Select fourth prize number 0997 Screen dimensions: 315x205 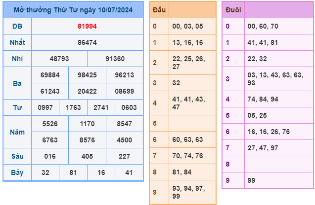click(x=45, y=107)
